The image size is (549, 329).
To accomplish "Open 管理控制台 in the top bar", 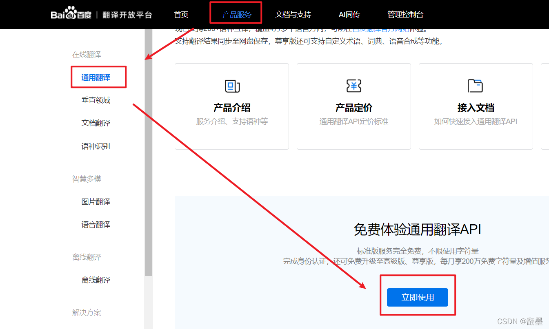I will coord(405,15).
